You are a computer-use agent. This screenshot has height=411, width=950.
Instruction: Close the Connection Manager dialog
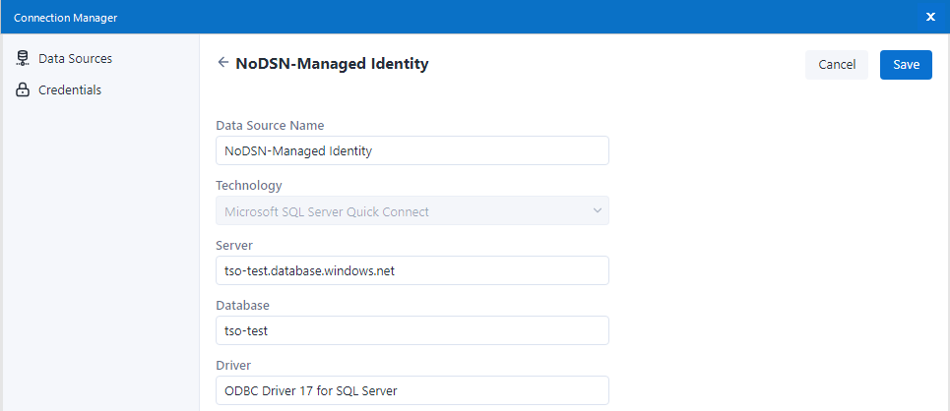(x=930, y=17)
